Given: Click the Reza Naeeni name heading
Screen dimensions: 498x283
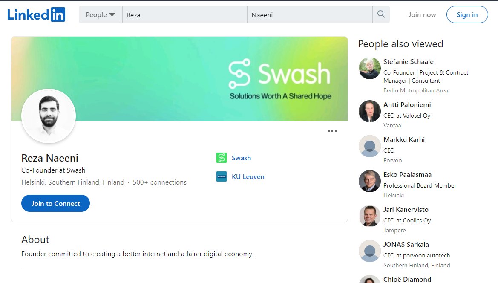Looking at the screenshot, I should coord(50,158).
